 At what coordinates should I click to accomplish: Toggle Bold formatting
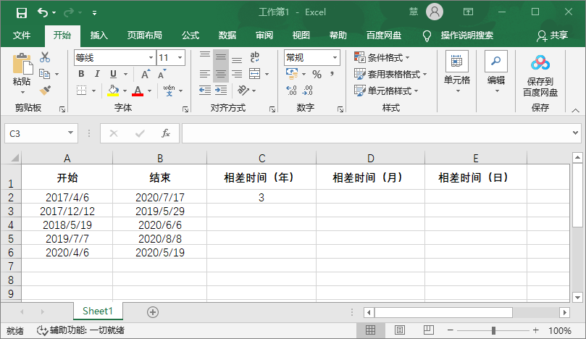tap(81, 74)
